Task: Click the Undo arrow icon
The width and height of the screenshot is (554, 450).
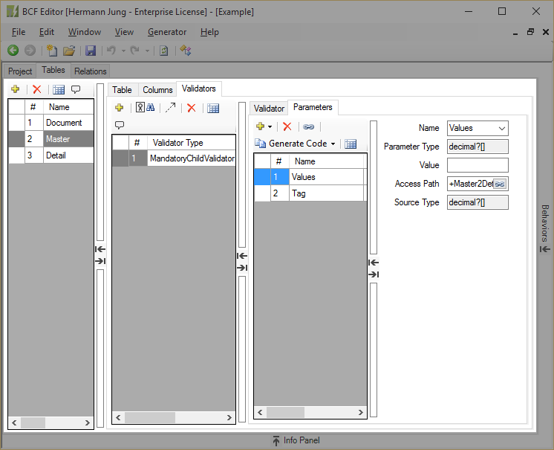Action: 111,51
